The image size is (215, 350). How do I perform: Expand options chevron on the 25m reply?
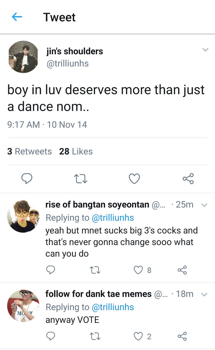click(x=204, y=205)
